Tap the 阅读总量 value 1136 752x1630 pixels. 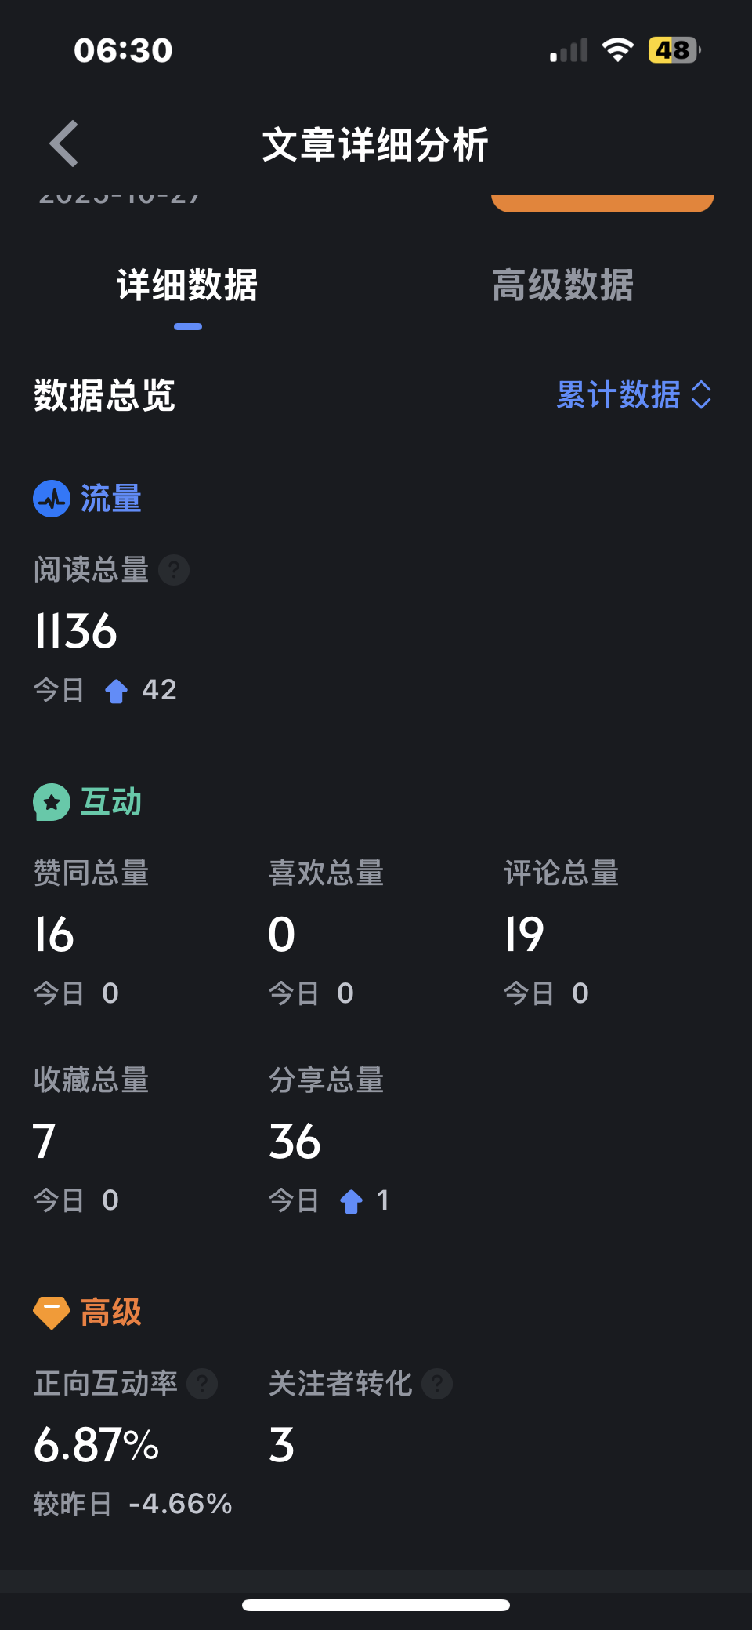tap(76, 631)
